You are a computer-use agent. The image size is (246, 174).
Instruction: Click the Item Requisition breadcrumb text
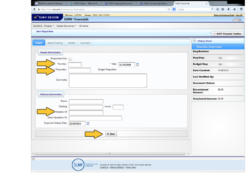(x=45, y=31)
